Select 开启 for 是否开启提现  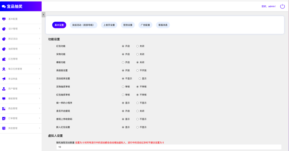tap(123, 111)
